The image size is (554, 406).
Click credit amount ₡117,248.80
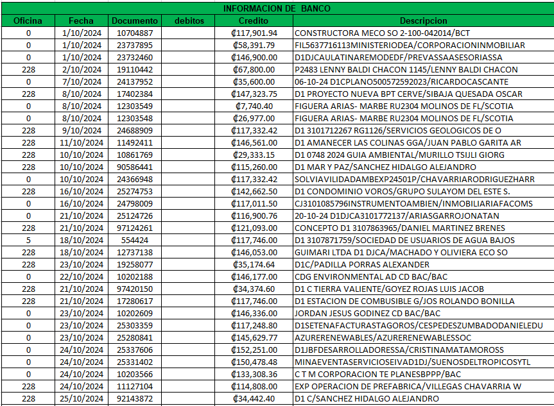coord(254,326)
